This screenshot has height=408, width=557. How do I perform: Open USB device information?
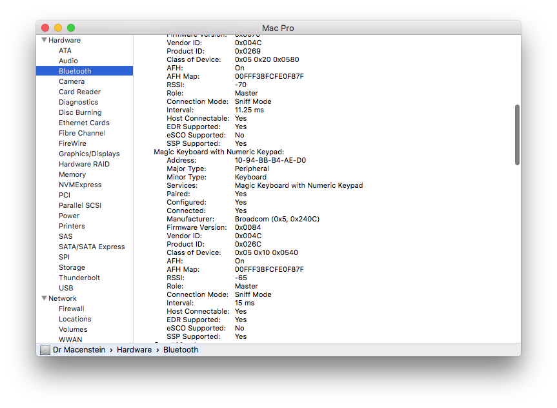(x=66, y=287)
